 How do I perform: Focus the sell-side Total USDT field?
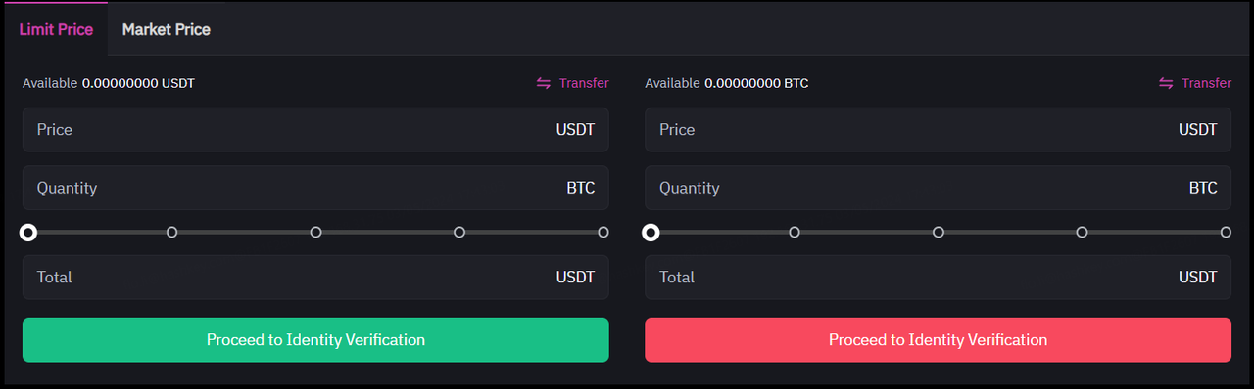click(938, 278)
